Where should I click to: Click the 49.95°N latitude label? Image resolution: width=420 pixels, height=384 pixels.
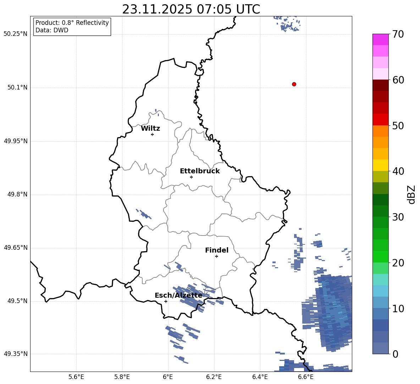[x=16, y=141]
